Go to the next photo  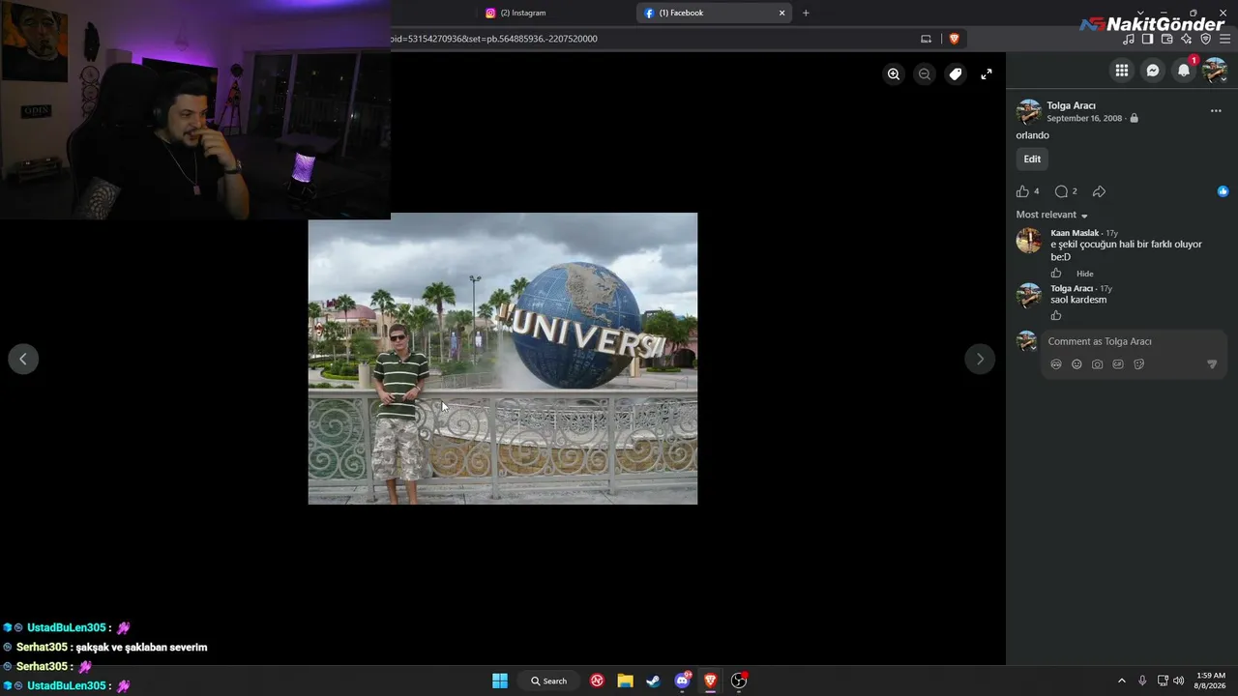tap(980, 359)
